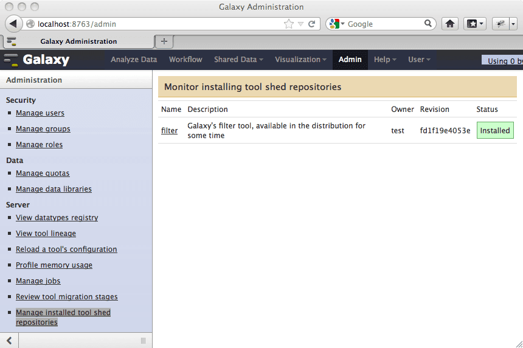Click the search magnifier icon
The image size is (523, 348).
click(x=428, y=24)
